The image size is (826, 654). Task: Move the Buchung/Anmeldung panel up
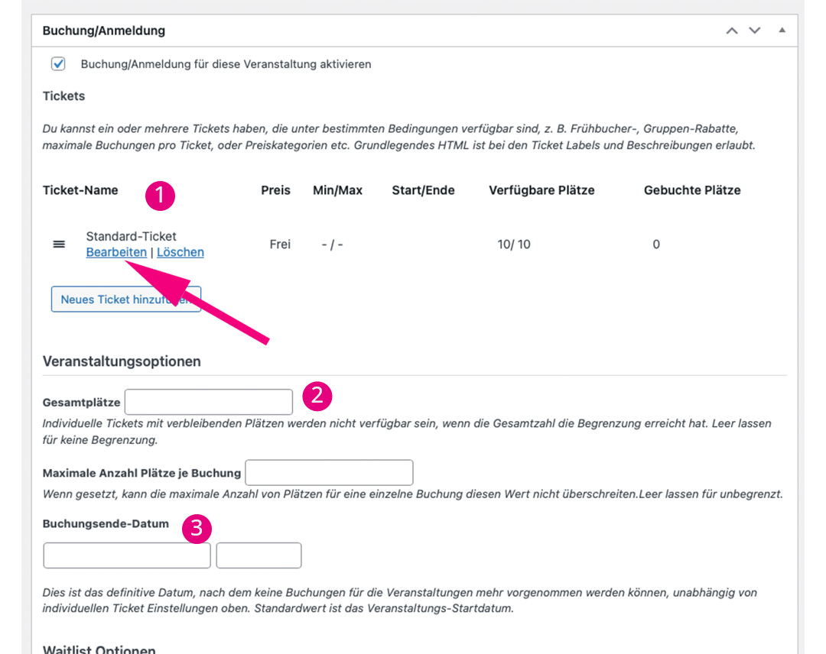732,31
